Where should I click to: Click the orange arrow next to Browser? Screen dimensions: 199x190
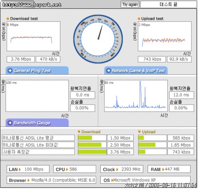28,180
